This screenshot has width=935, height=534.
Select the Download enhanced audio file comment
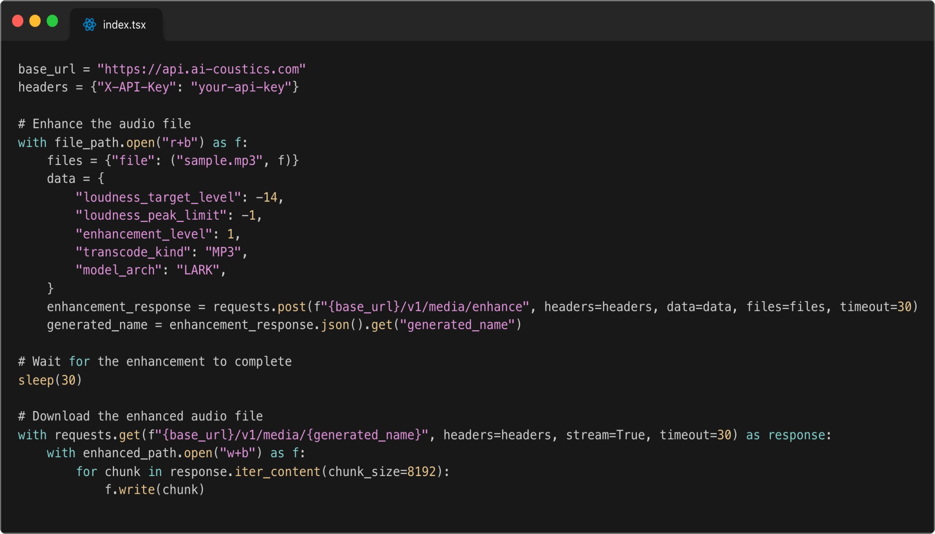tap(140, 416)
